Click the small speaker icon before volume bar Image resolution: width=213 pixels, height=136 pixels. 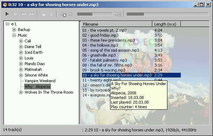pos(70,14)
